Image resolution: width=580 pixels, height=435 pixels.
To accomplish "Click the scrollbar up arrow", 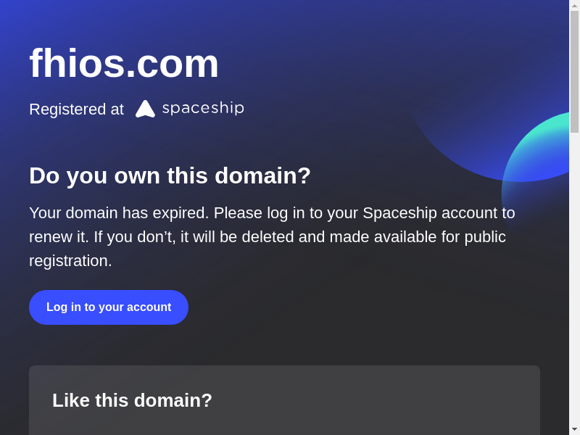I will click(574, 5).
